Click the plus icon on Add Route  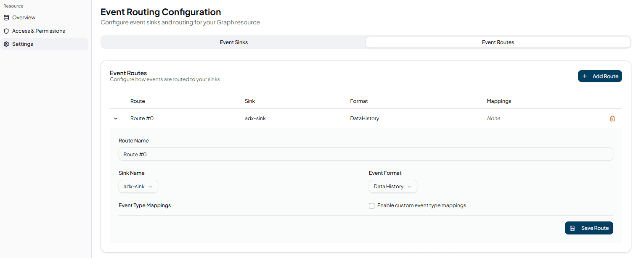point(585,76)
